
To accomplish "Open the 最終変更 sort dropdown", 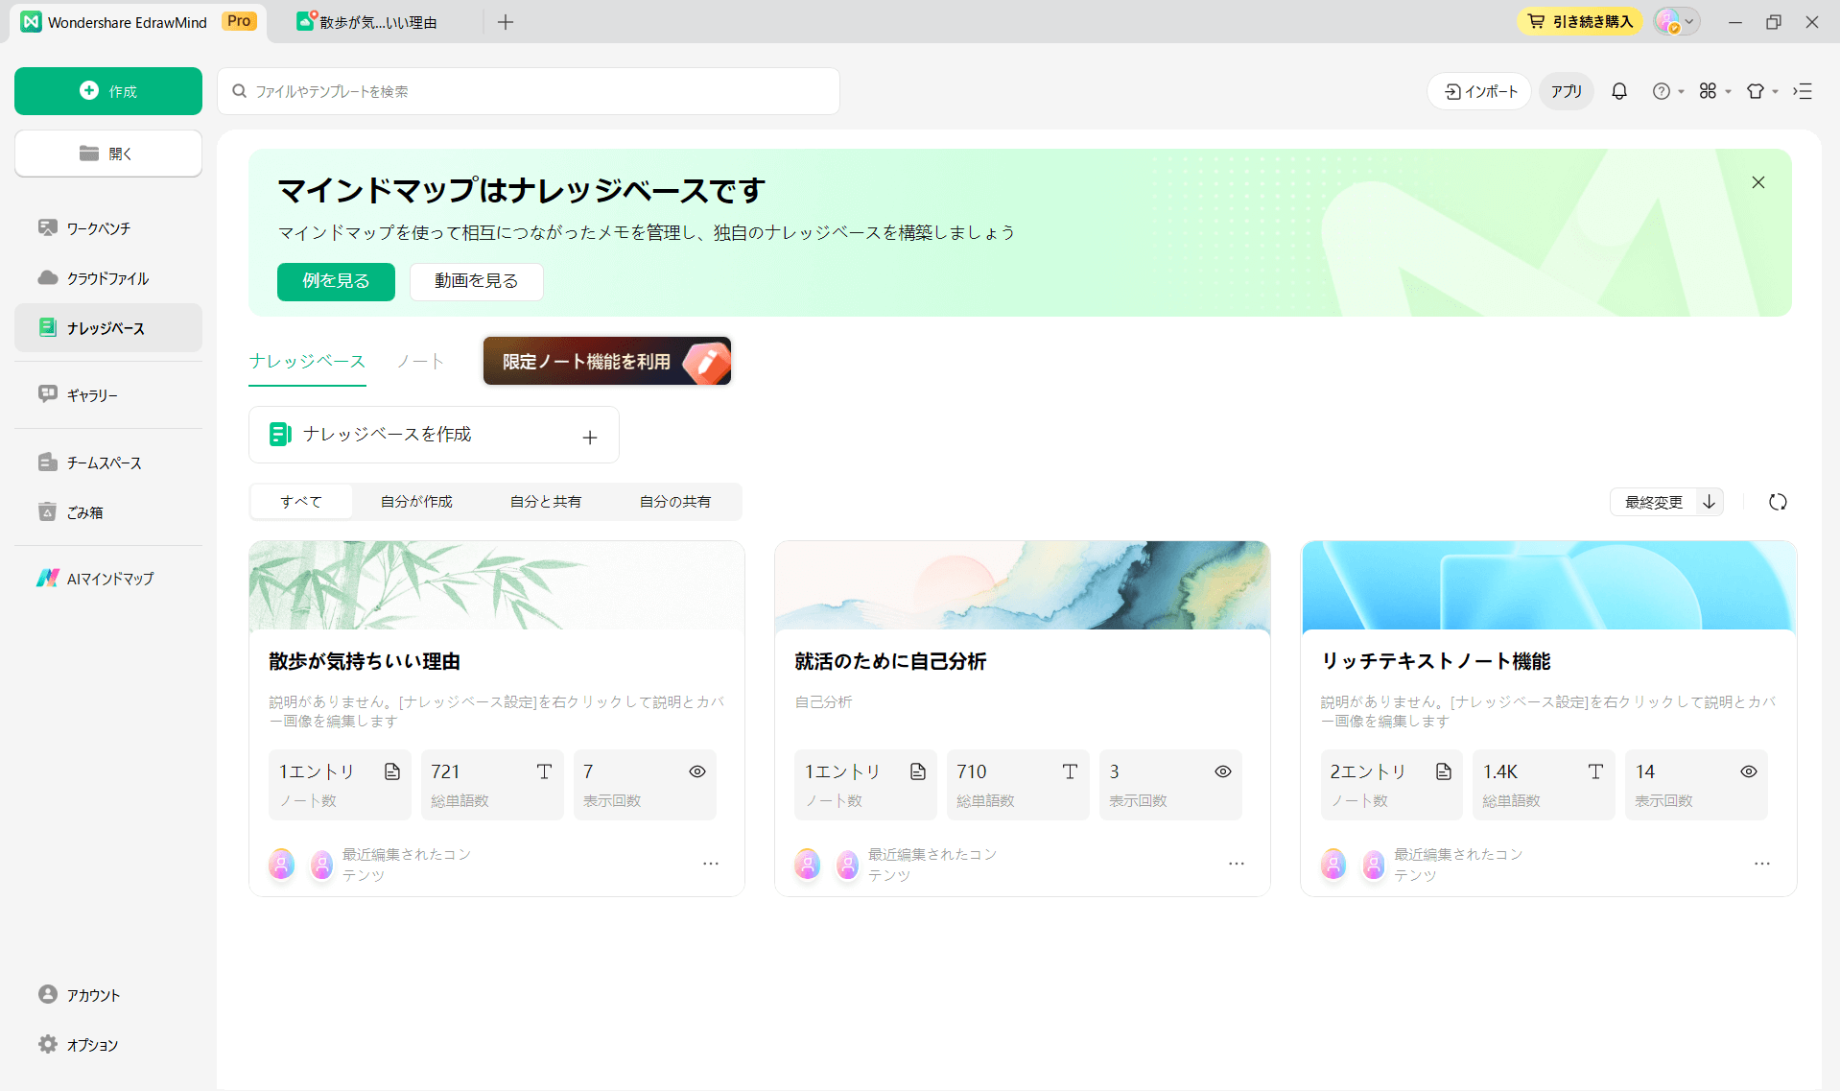I will [x=1652, y=502].
